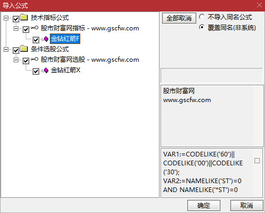Click the 全部取消 button
The height and width of the screenshot is (213, 265).
(x=179, y=18)
